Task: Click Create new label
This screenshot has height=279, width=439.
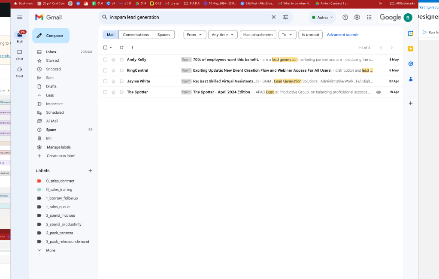Action: coord(61,156)
